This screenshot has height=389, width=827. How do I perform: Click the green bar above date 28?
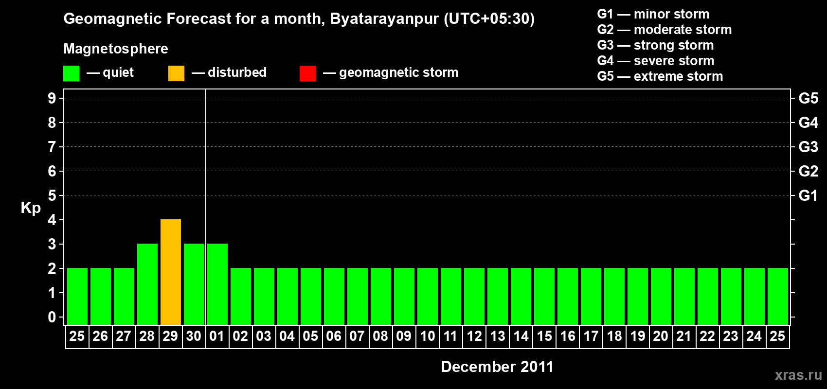(x=147, y=284)
